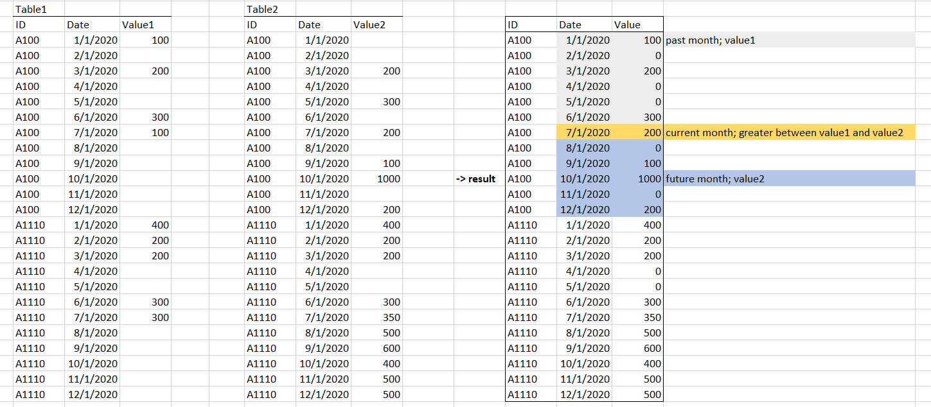Viewport: 931px width, 407px height.
Task: Click Table1's Date column header
Action: click(x=93, y=24)
